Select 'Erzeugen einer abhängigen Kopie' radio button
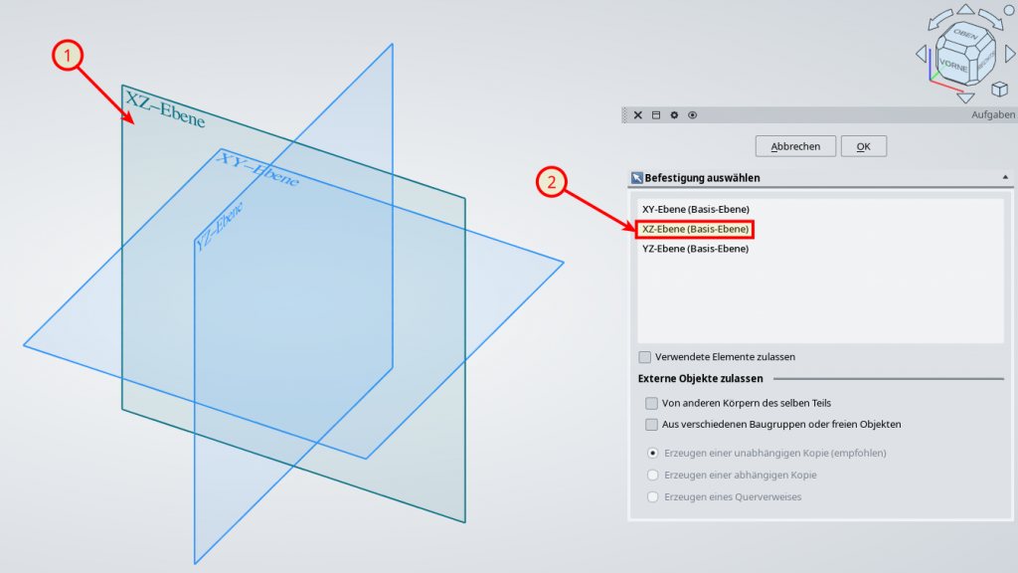This screenshot has height=573, width=1018. pos(652,475)
